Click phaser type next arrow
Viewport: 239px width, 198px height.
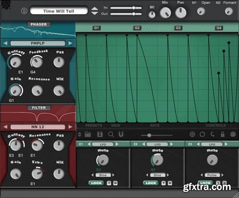pyautogui.click(x=70, y=43)
